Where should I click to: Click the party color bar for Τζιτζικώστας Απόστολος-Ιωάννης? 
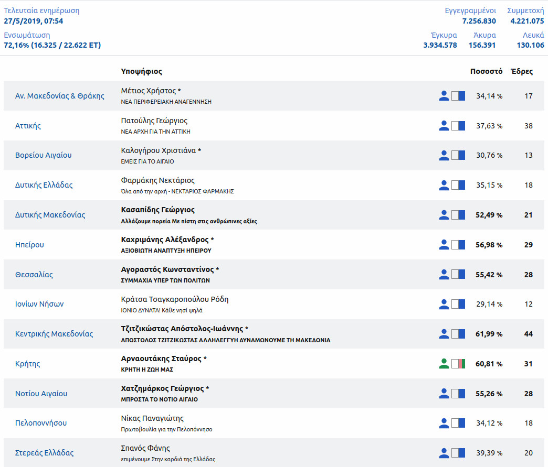(x=458, y=334)
